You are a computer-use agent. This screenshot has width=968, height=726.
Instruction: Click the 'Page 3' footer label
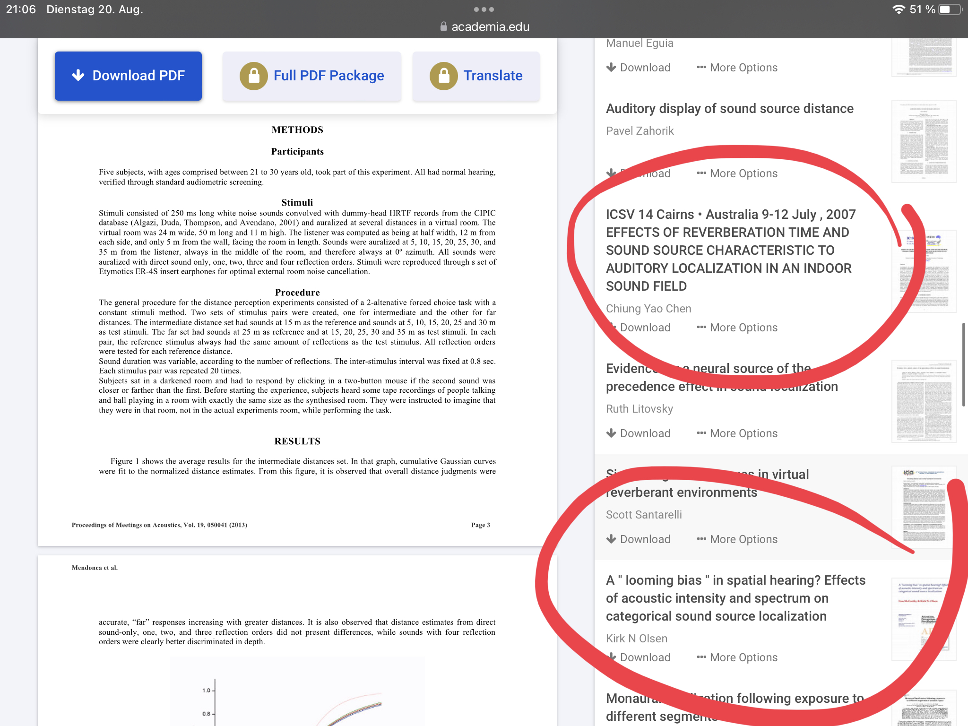pos(481,525)
